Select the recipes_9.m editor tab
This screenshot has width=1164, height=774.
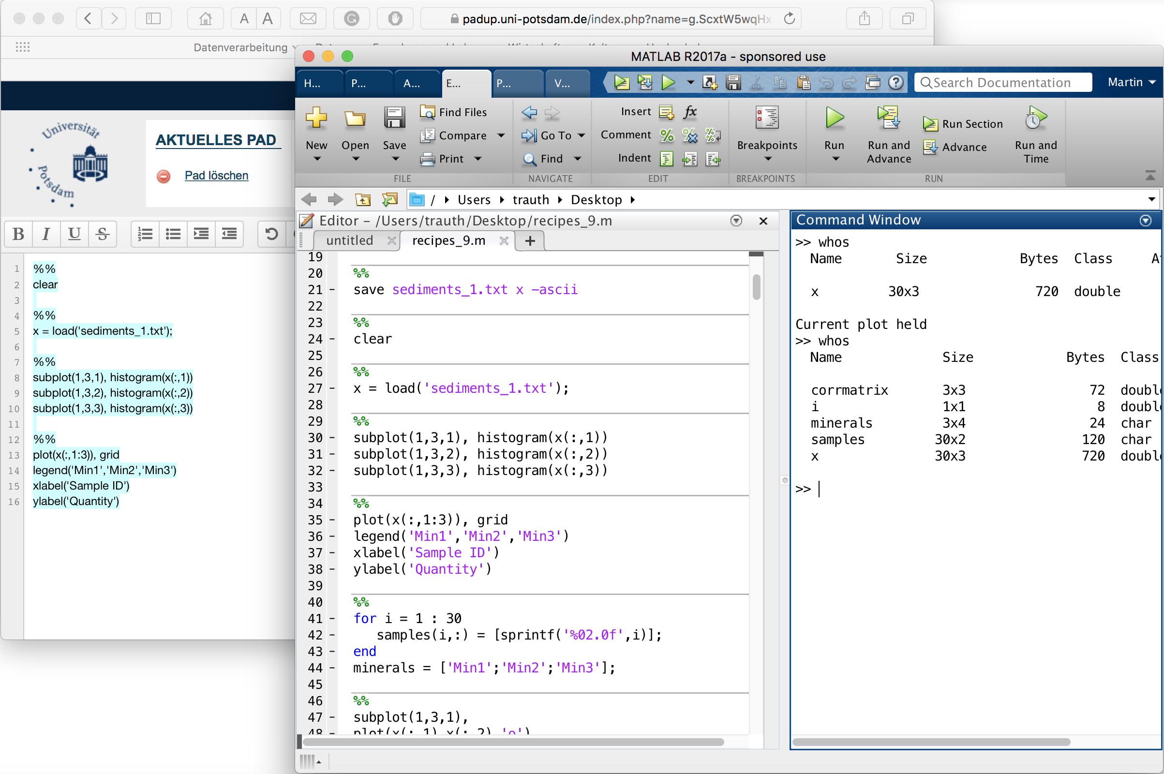[x=448, y=240]
